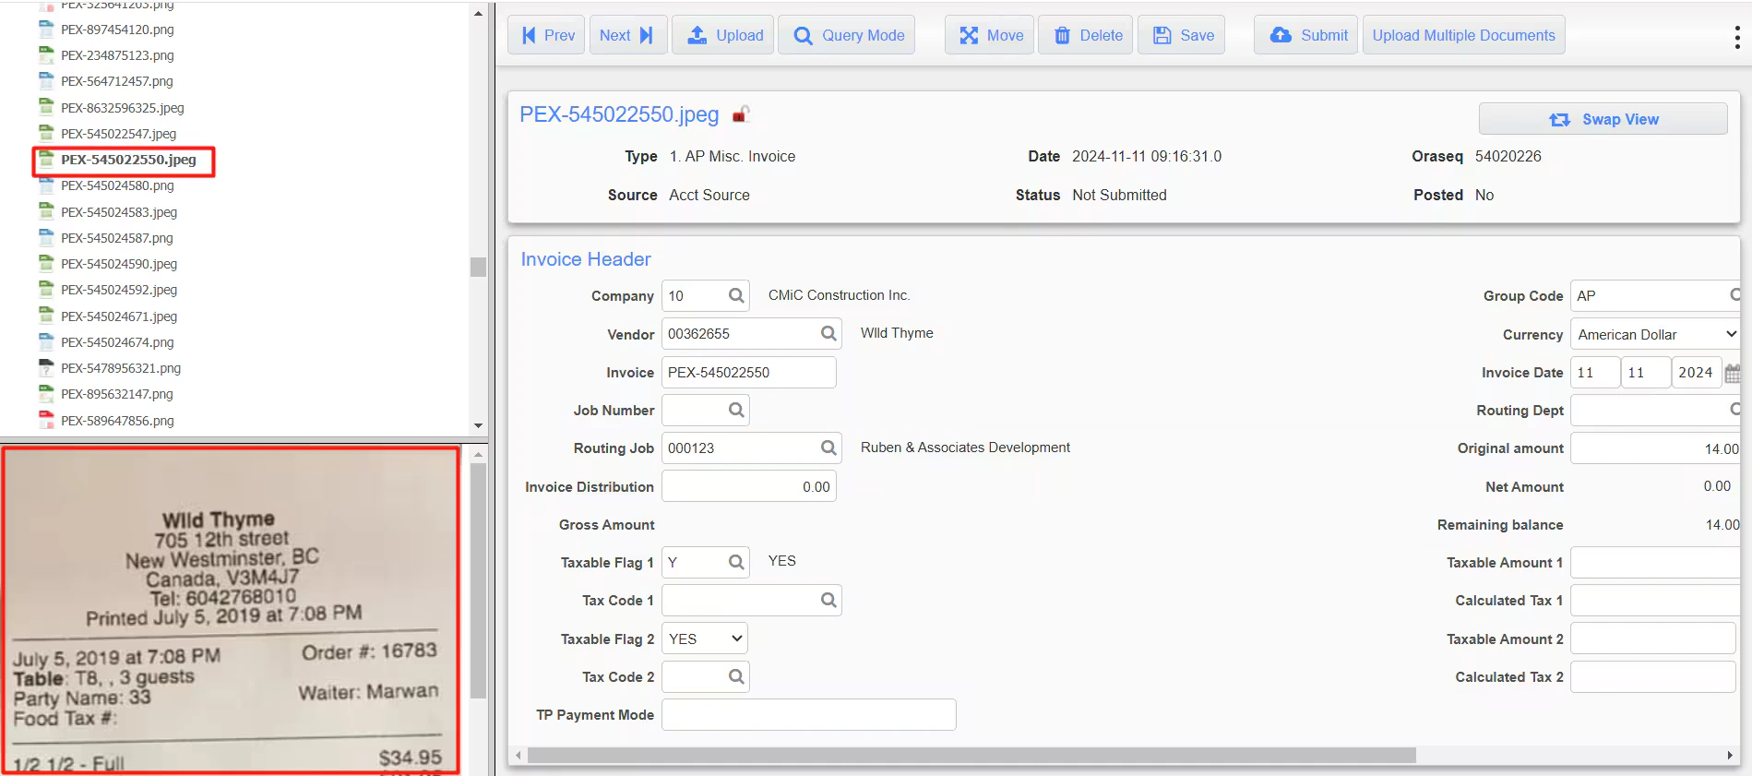1752x776 pixels.
Task: Click the Swap View button
Action: (x=1603, y=119)
